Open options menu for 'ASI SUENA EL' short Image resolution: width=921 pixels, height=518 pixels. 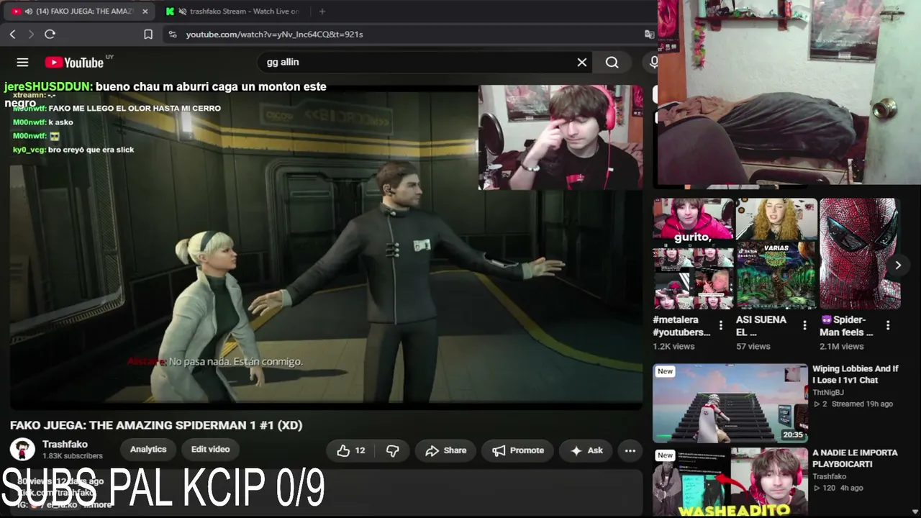804,325
